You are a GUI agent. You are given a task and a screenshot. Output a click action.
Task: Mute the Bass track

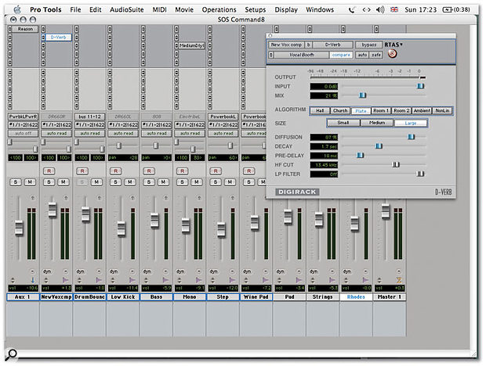(163, 182)
